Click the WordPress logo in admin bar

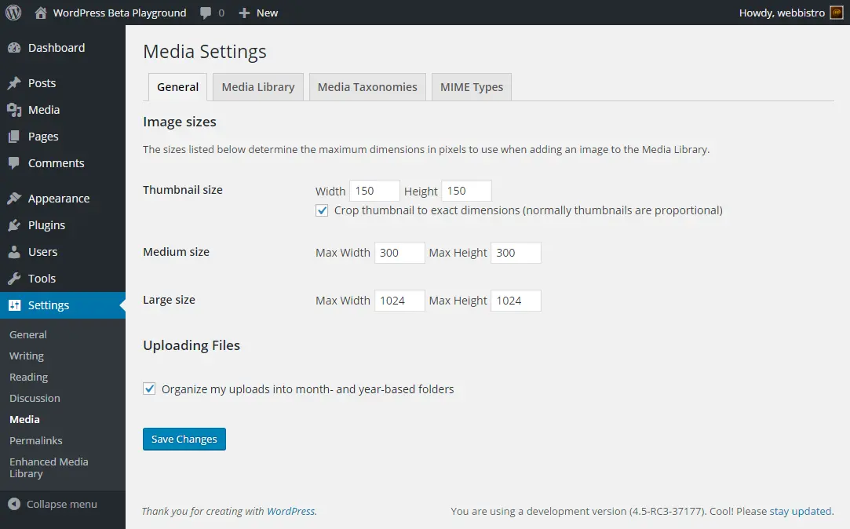pos(12,12)
